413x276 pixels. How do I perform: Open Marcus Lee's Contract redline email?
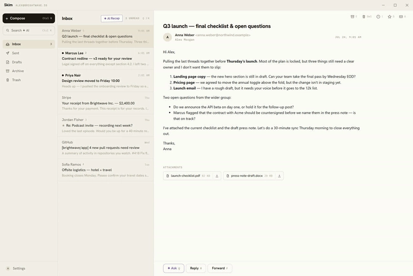point(106,58)
